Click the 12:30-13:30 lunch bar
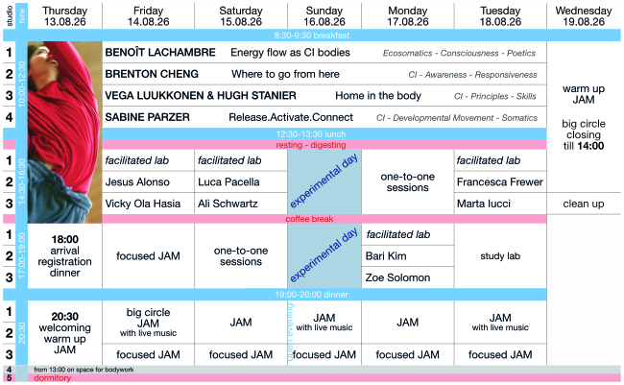Viewport: 624px width, 385px height. point(324,134)
